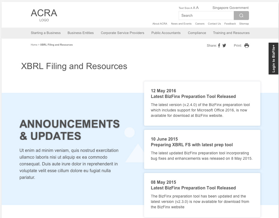Open the Compliance menu

pyautogui.click(x=197, y=33)
